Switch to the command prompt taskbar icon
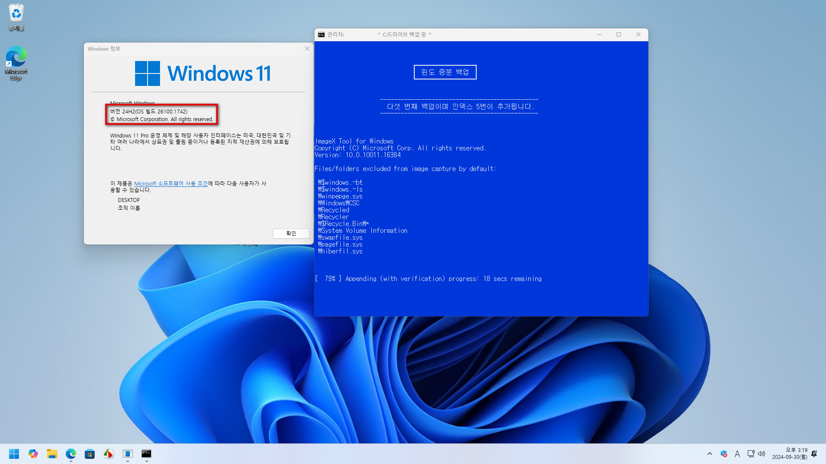Image resolution: width=826 pixels, height=464 pixels. pos(146,454)
